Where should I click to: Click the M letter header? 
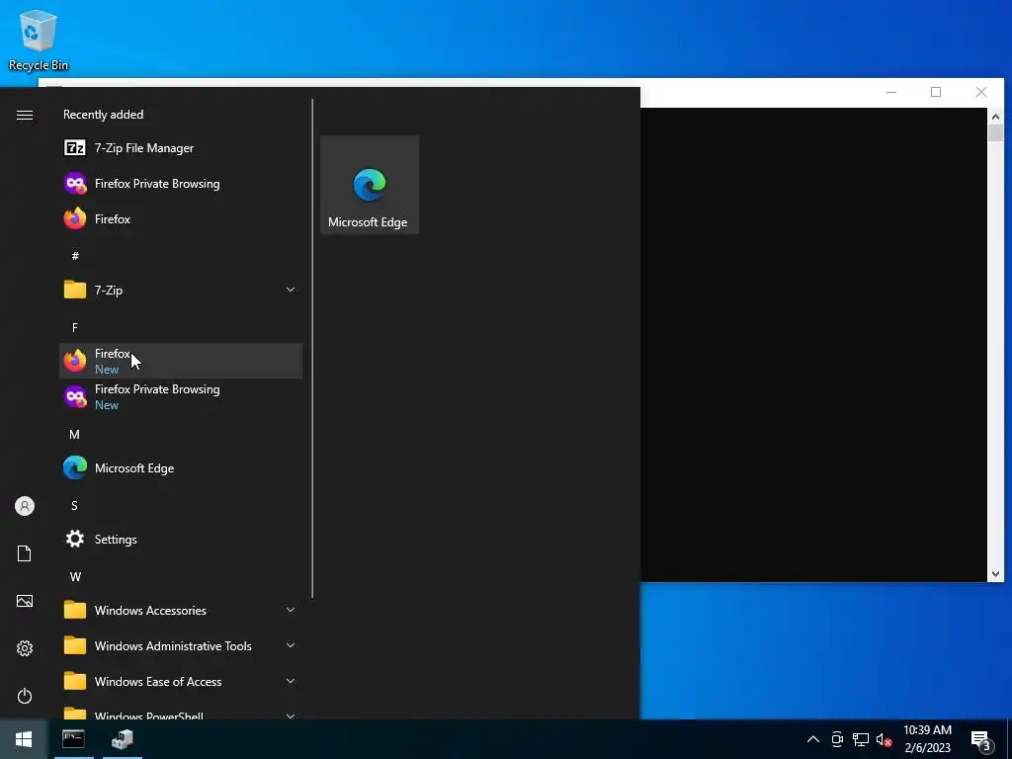[x=74, y=435]
